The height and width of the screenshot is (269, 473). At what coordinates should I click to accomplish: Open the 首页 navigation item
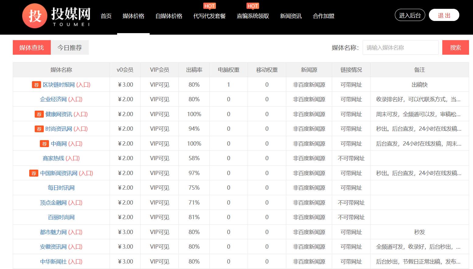106,16
